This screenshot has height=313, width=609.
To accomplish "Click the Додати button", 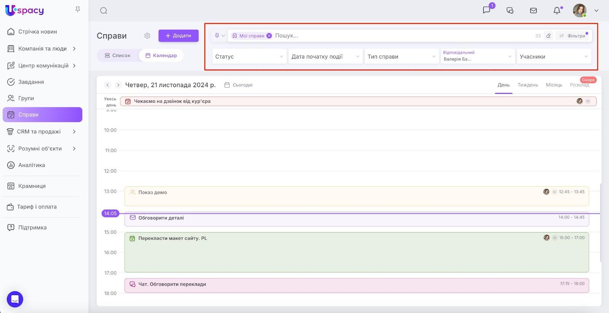I will pos(179,36).
